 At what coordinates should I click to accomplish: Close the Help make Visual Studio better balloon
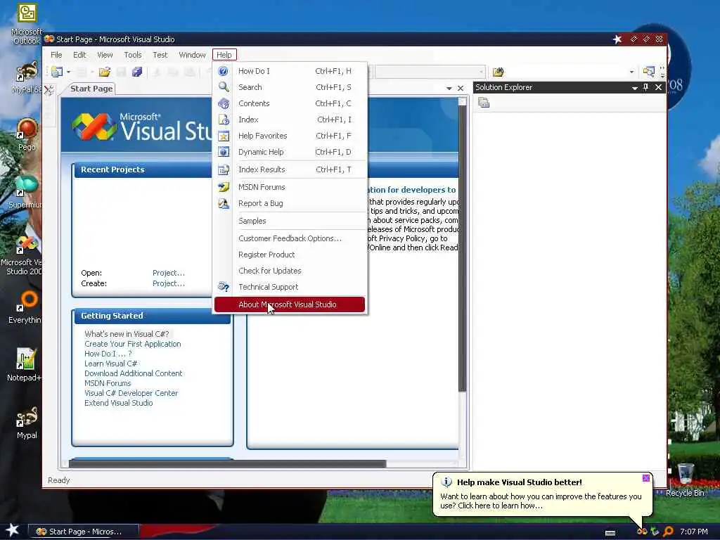coord(645,478)
